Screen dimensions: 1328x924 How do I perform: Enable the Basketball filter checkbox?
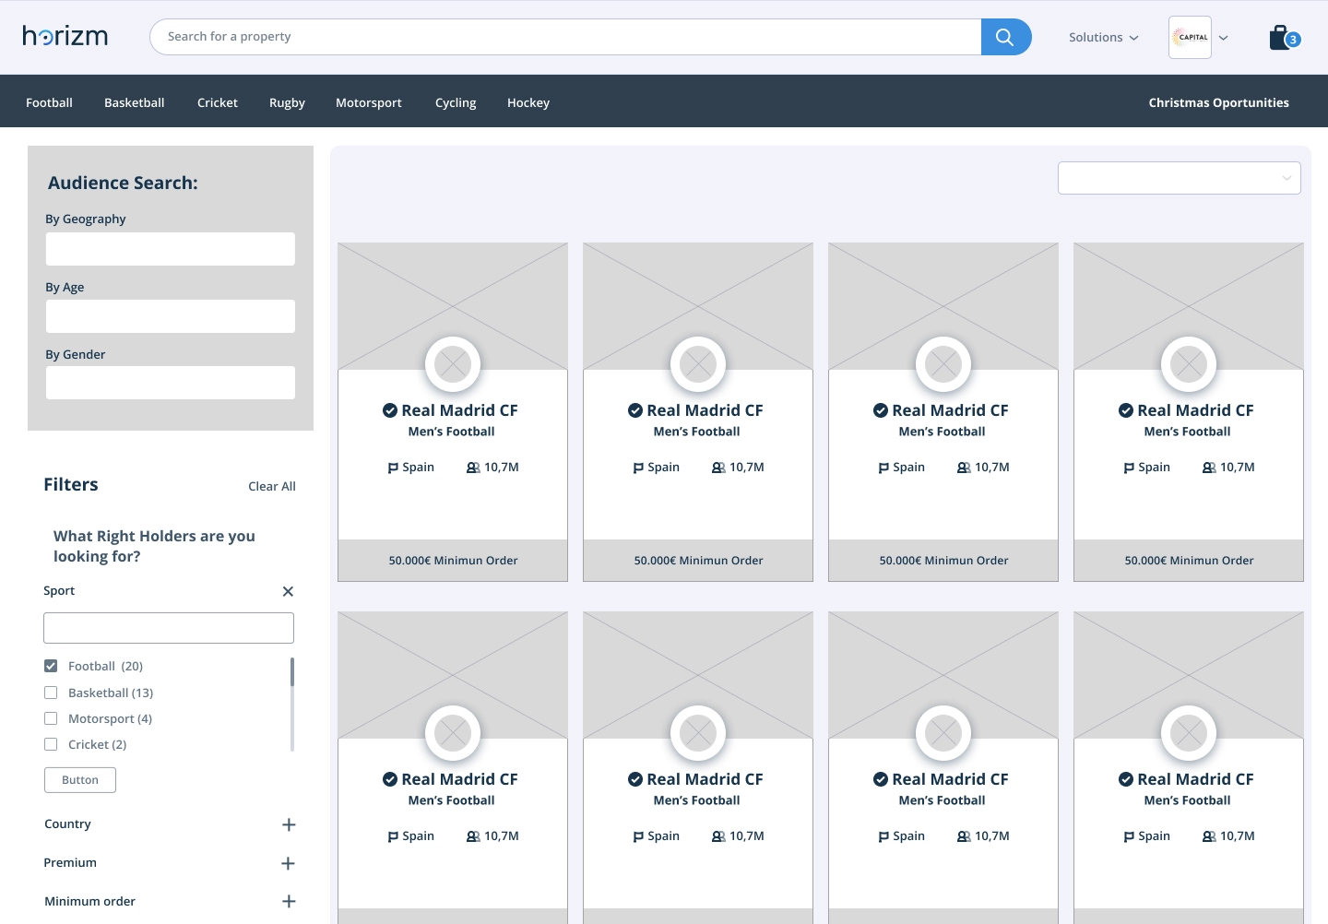click(51, 693)
